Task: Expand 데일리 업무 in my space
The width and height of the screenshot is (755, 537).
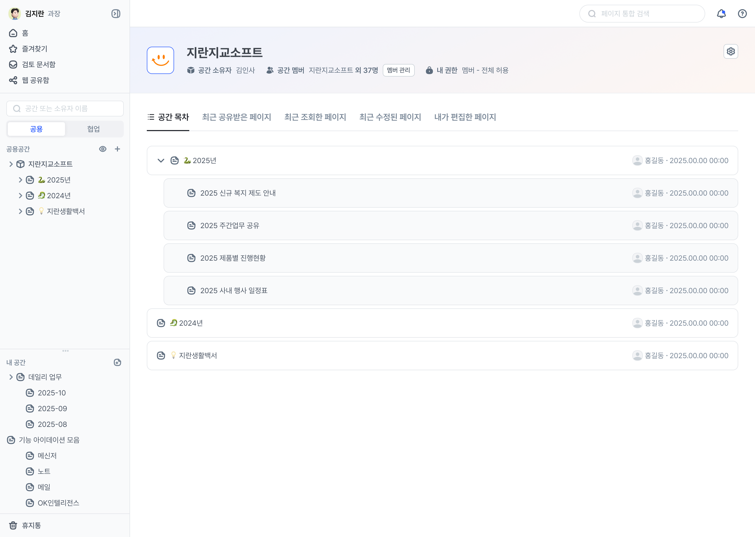Action: click(11, 377)
